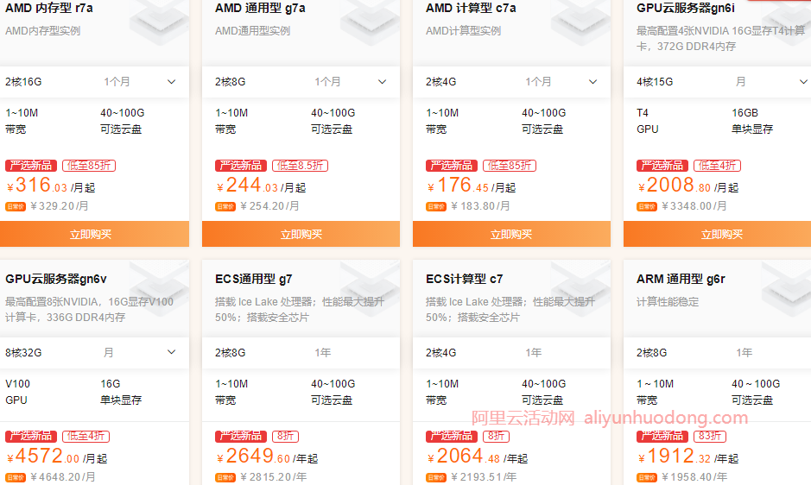This screenshot has width=811, height=485.
Task: Click 83折 badge on ARM 通用型 g6r card
Action: click(708, 437)
